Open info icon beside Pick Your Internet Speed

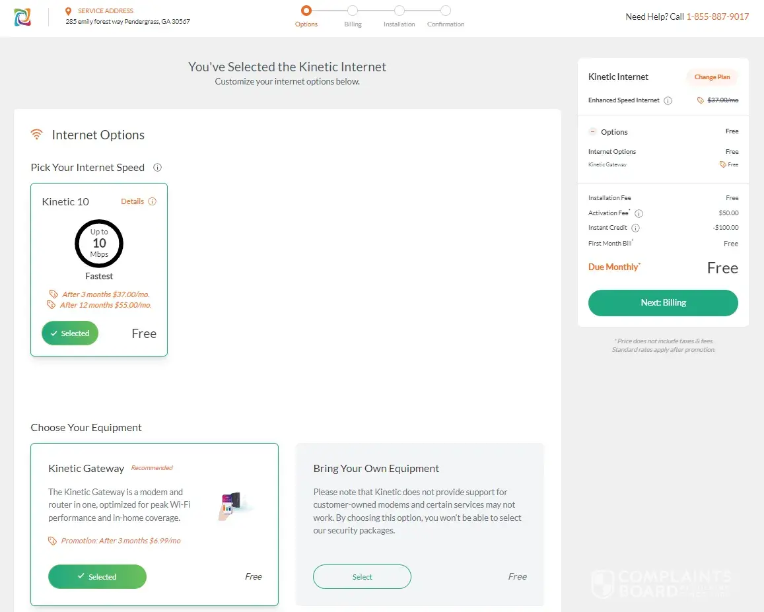tap(157, 168)
